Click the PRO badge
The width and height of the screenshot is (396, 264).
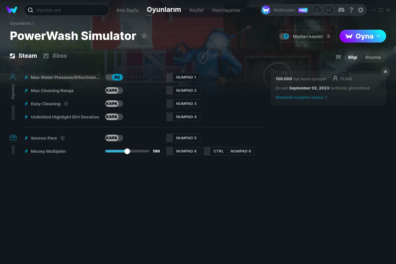[303, 10]
